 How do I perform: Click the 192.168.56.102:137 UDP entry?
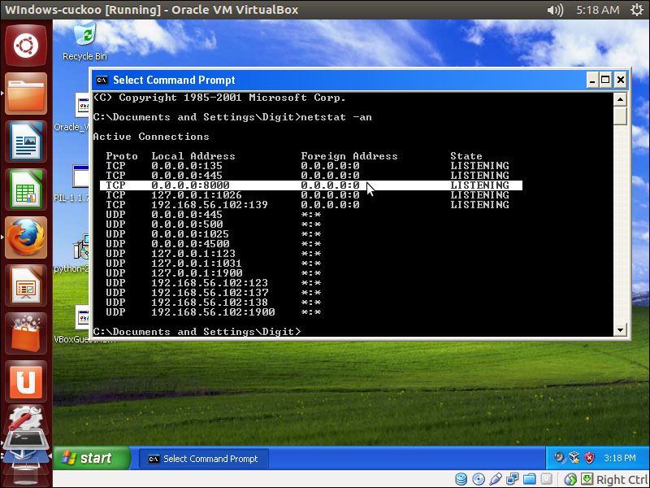[210, 293]
